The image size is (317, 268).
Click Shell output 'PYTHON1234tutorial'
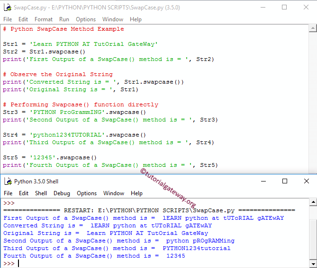[x=197, y=249]
